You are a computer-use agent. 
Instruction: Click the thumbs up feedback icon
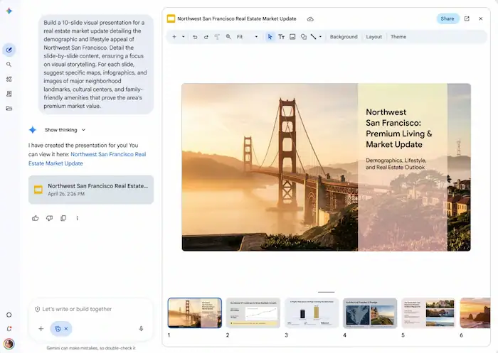pyautogui.click(x=36, y=218)
